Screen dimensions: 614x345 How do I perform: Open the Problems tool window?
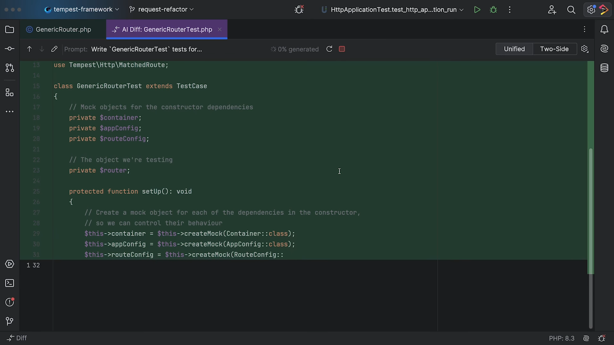point(10,302)
